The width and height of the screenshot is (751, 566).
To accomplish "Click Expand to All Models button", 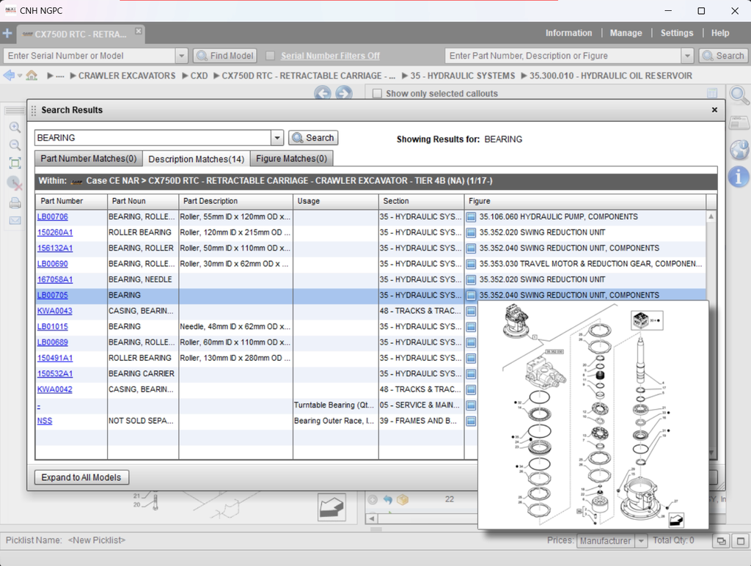I will pos(81,477).
